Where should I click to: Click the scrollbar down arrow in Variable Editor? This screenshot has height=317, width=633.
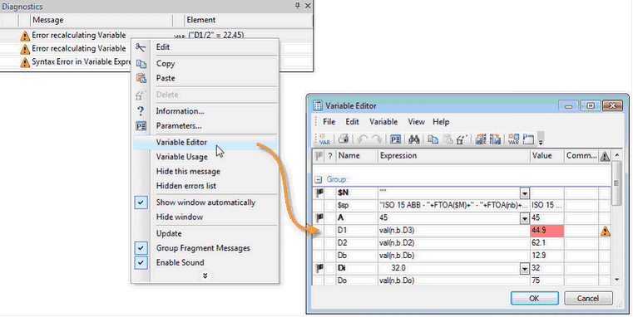(x=616, y=280)
